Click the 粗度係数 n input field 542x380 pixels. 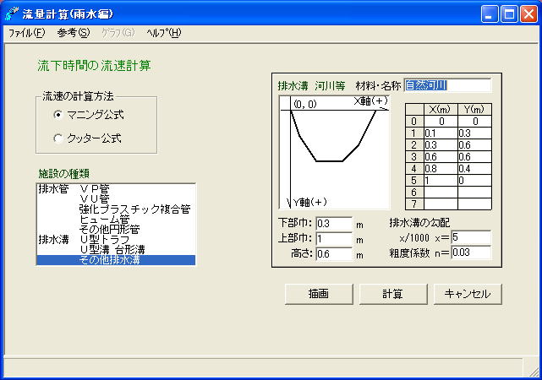pyautogui.click(x=471, y=252)
